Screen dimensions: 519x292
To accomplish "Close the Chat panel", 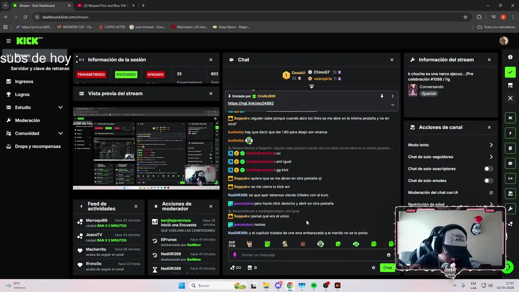I will click(392, 60).
